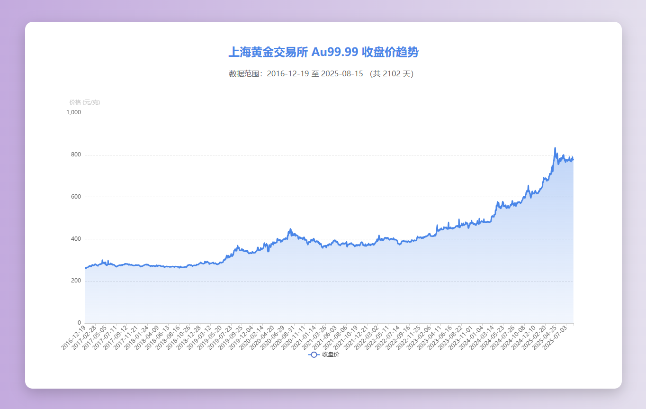This screenshot has height=409, width=646.
Task: Click the 200 y-axis label
Action: (76, 281)
